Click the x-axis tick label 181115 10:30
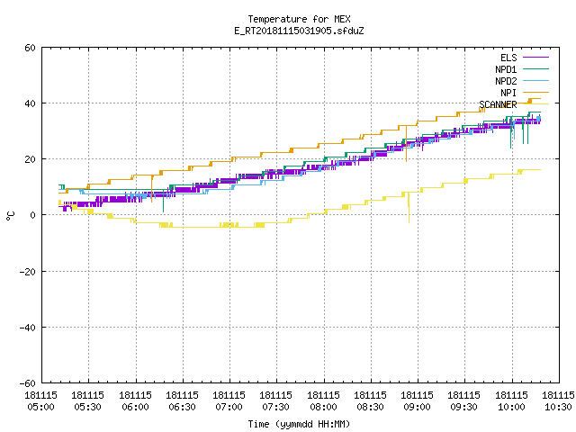The width and height of the screenshot is (576, 432). 558,401
